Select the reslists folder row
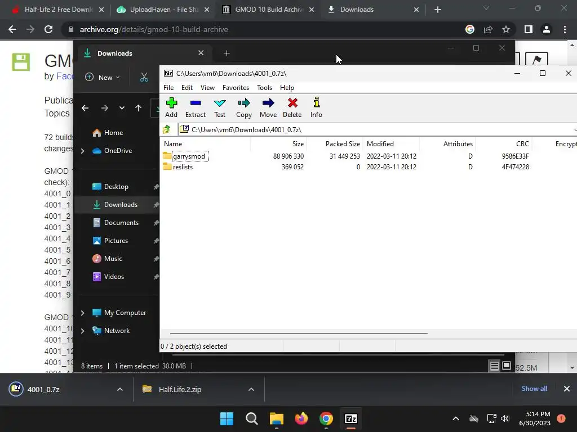The image size is (577, 432). (368, 166)
